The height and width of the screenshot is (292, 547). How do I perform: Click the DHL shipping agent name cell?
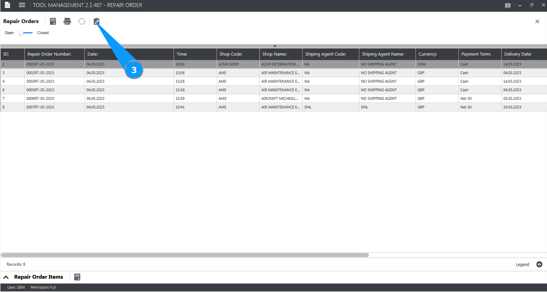point(388,107)
